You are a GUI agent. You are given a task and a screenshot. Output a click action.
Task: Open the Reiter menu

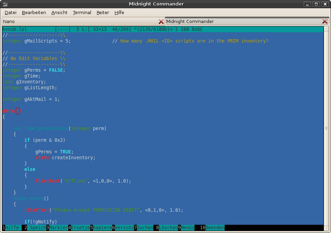pyautogui.click(x=103, y=12)
